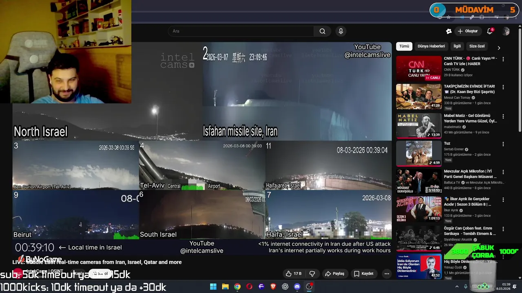Click the YouTube search magnifier button
This screenshot has width=522, height=293.
[322, 31]
